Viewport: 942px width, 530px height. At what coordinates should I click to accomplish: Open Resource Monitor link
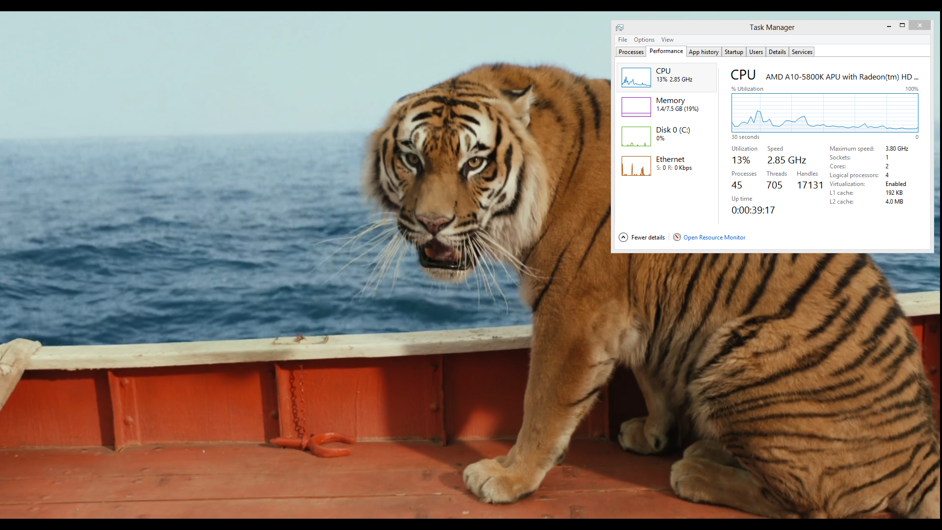pyautogui.click(x=714, y=238)
